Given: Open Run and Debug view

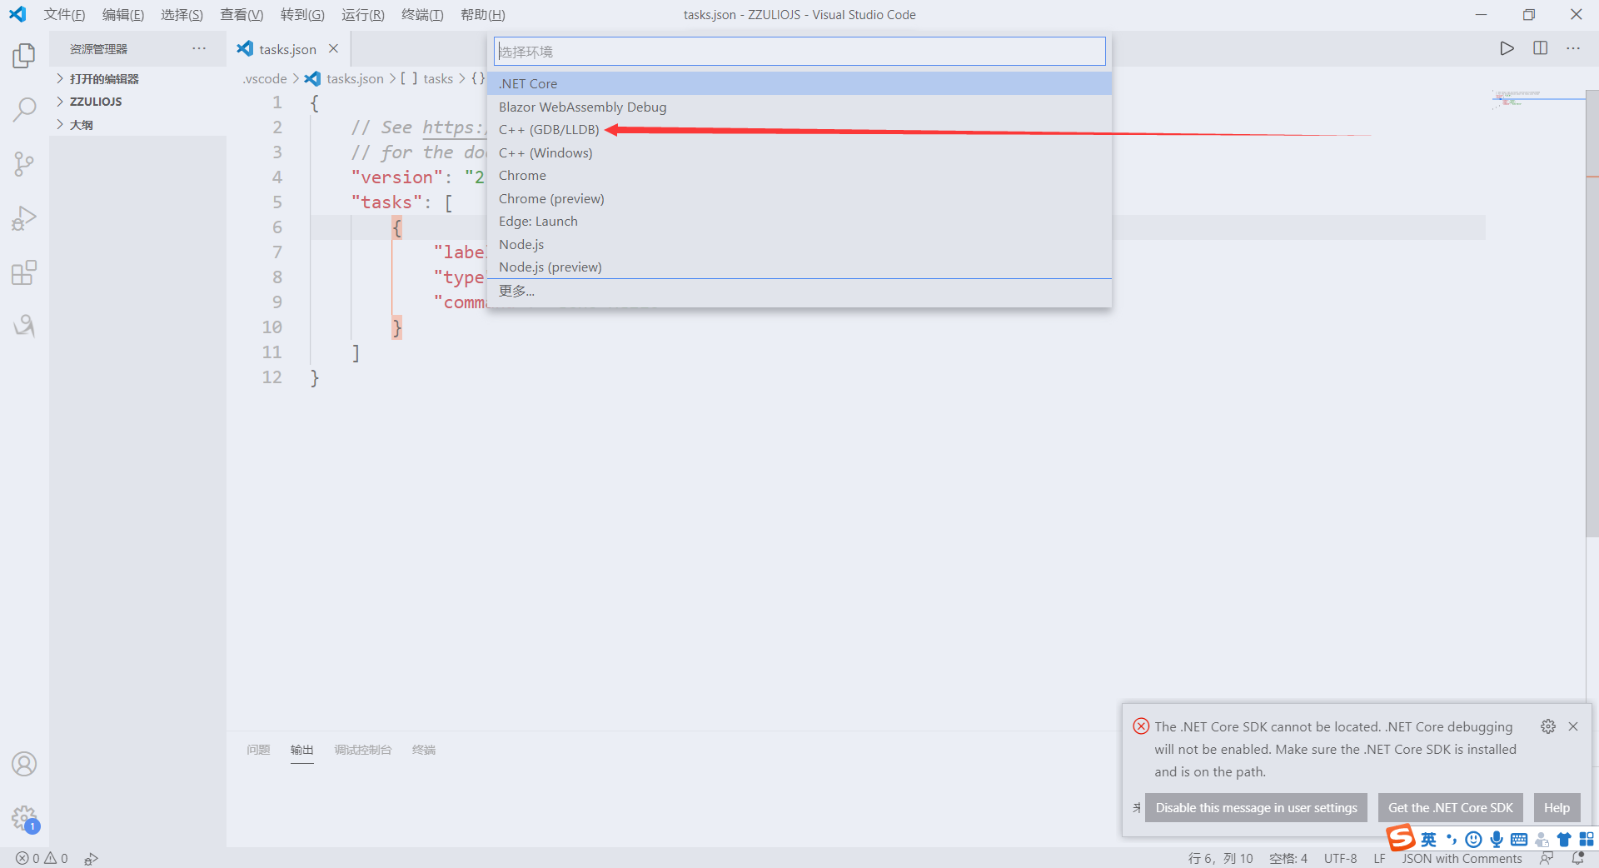Looking at the screenshot, I should [24, 218].
